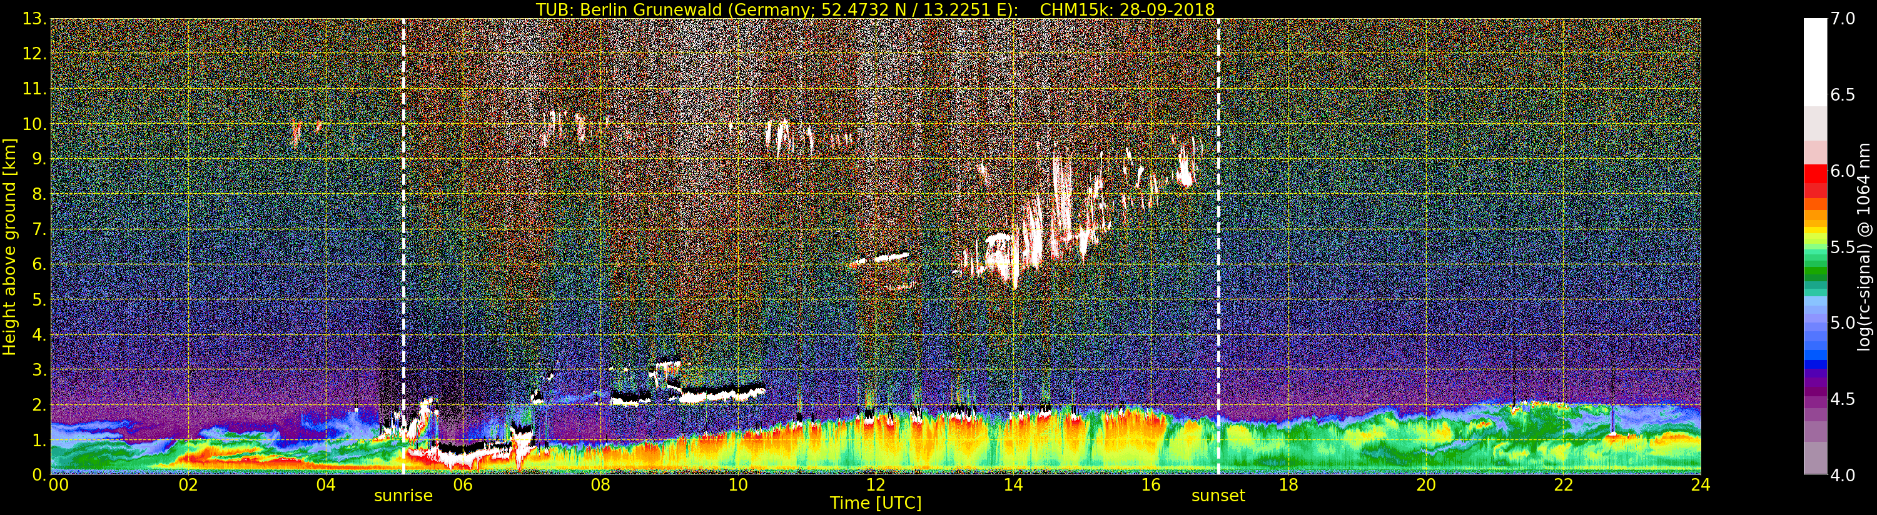Click the 12 tick on the time axis

coord(875,485)
